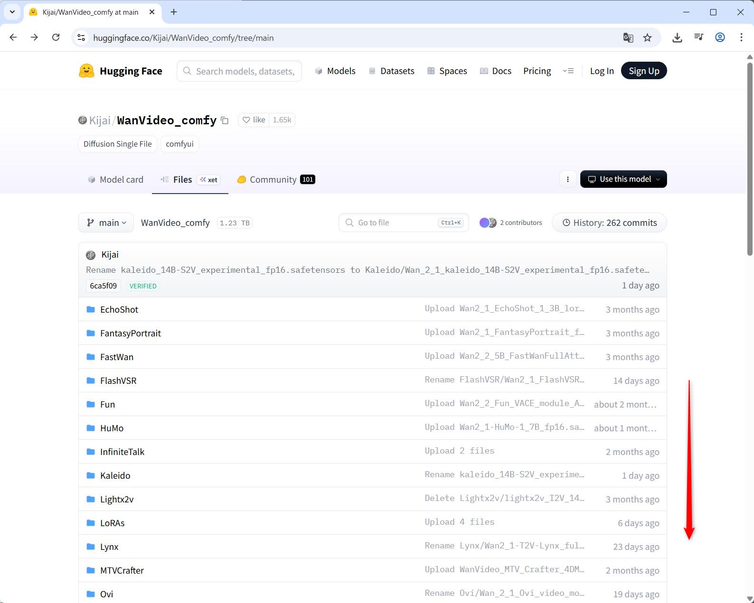This screenshot has height=603, width=754.
Task: Click the heart like icon
Action: pos(246,120)
